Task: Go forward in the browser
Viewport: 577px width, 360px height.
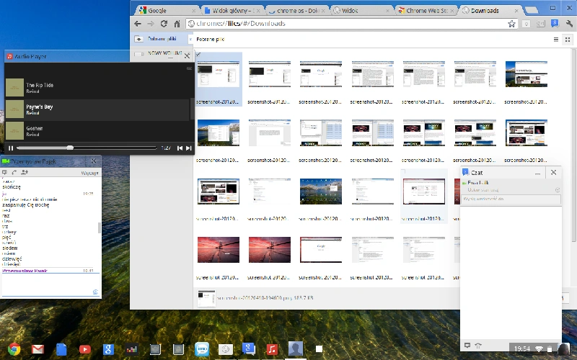Action: [151, 24]
